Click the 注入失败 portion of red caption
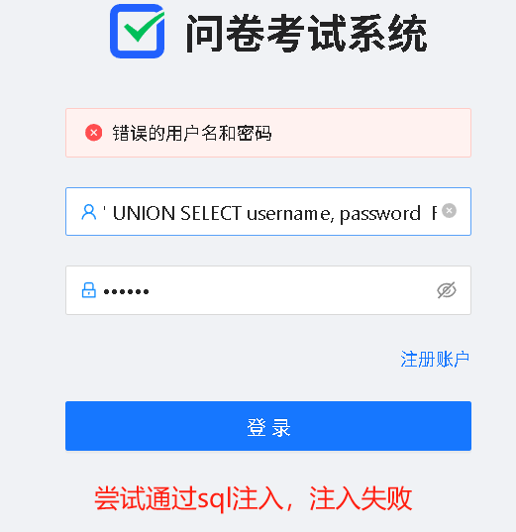516x532 pixels. (361, 498)
